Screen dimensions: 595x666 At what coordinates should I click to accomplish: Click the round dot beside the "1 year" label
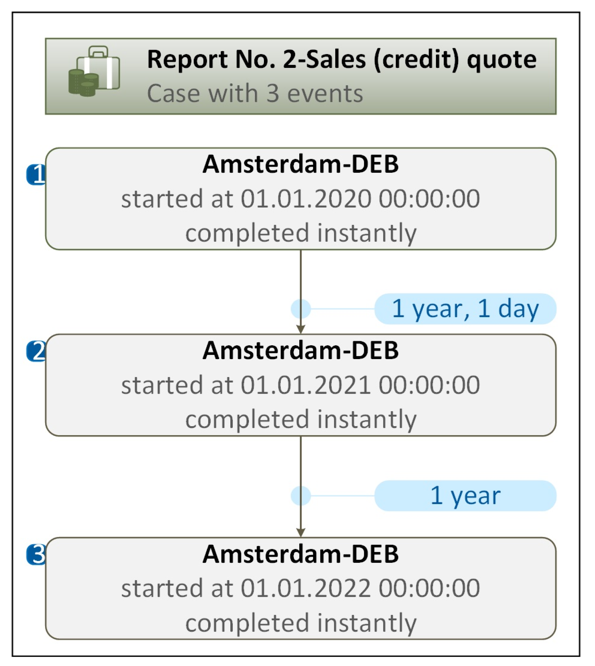tap(300, 495)
